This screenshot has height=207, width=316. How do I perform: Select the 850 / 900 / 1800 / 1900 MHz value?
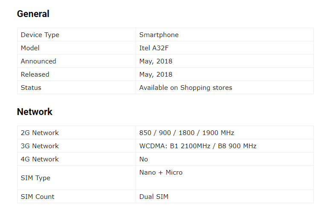(x=187, y=133)
